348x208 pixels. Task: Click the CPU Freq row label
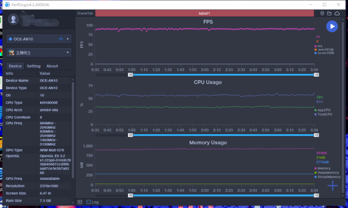point(14,123)
